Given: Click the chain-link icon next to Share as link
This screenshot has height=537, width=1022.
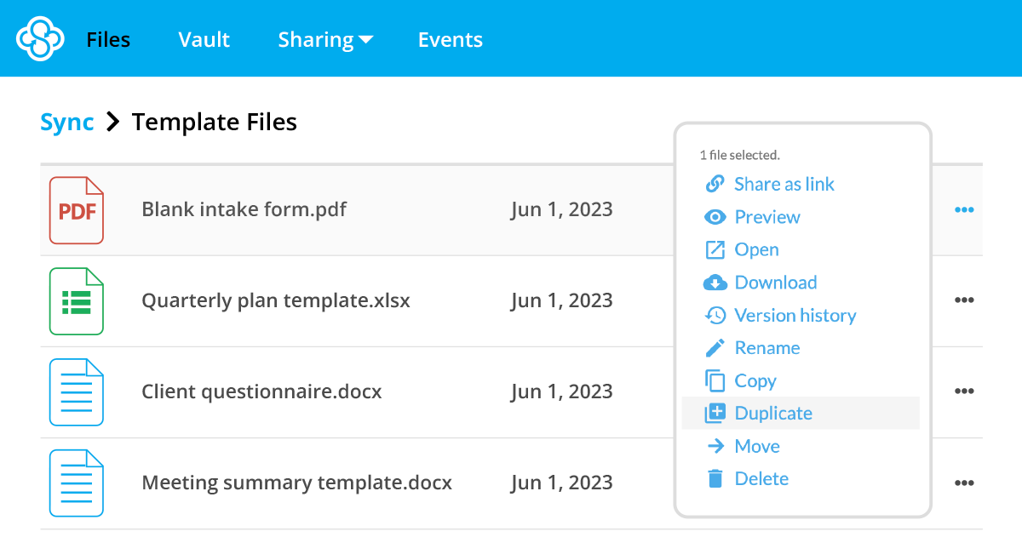Looking at the screenshot, I should click(x=715, y=184).
